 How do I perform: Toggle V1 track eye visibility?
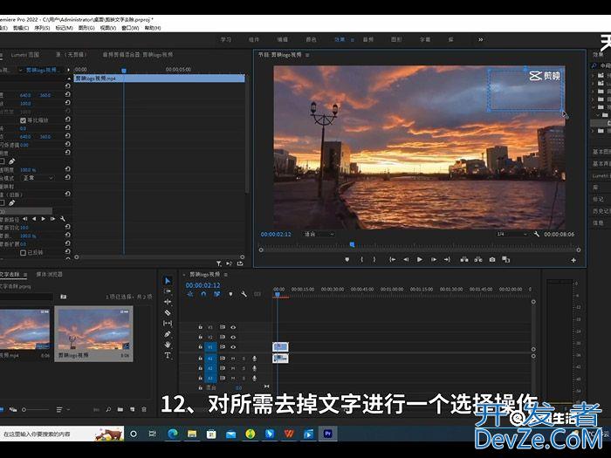[233, 347]
